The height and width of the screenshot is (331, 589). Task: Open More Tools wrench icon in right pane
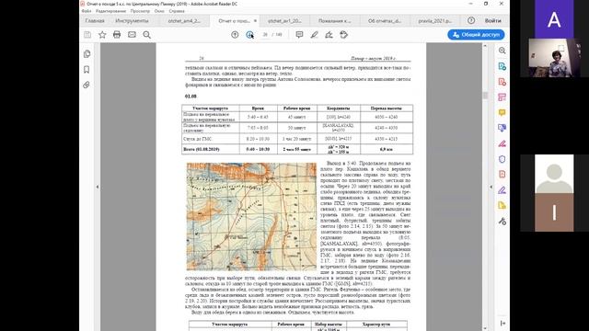pyautogui.click(x=502, y=221)
